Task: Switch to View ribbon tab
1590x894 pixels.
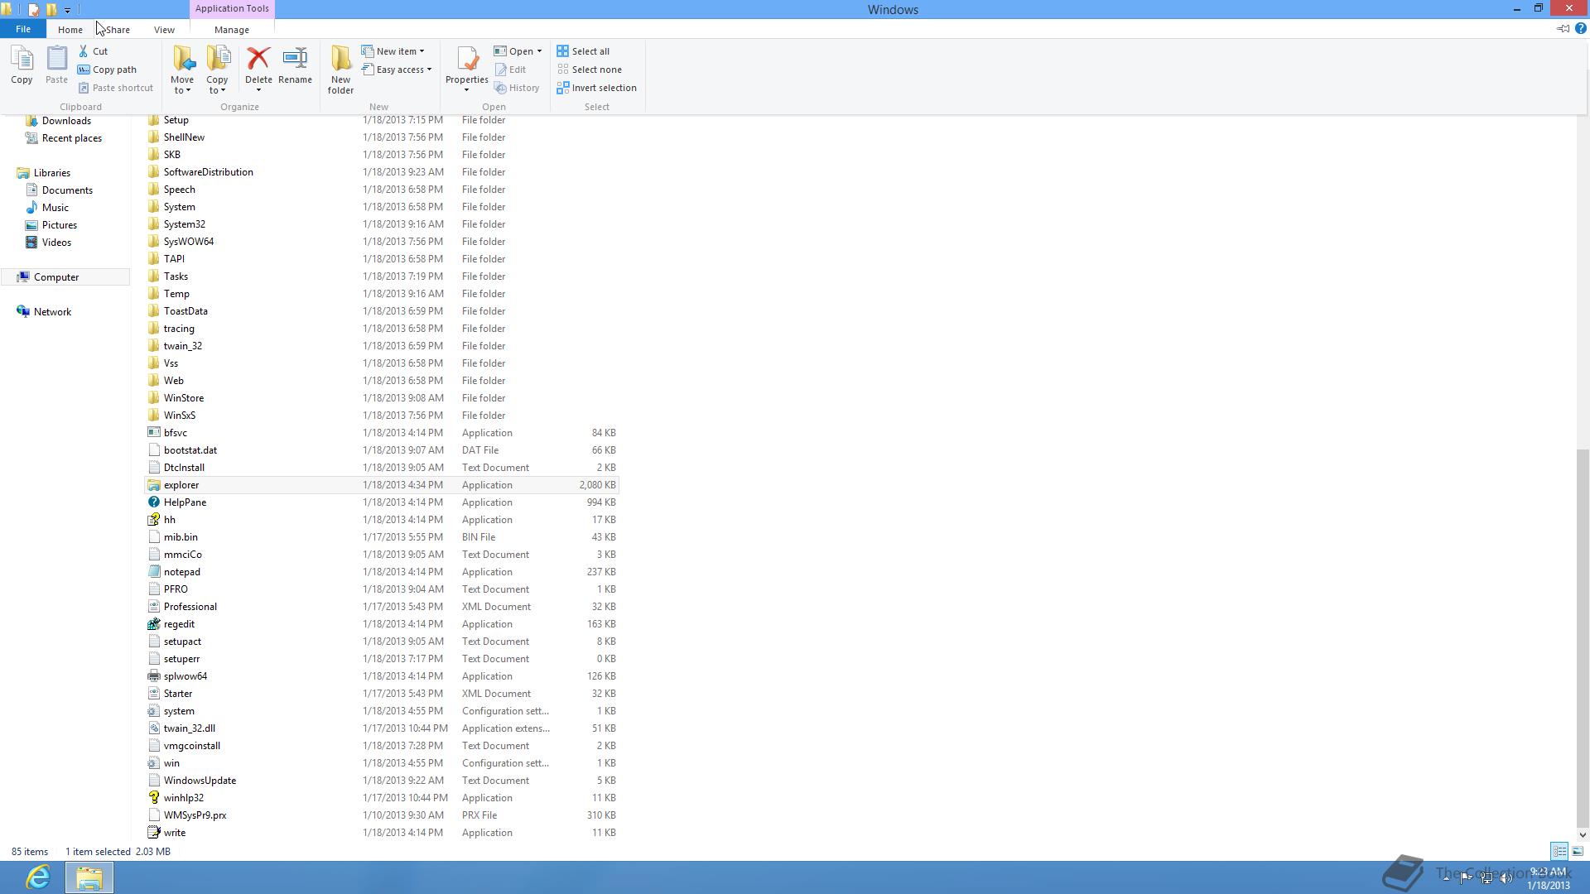Action: [x=164, y=30]
